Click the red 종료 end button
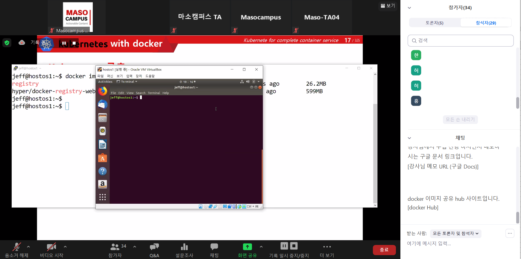Screen dimensions: 521x259 [384, 250]
